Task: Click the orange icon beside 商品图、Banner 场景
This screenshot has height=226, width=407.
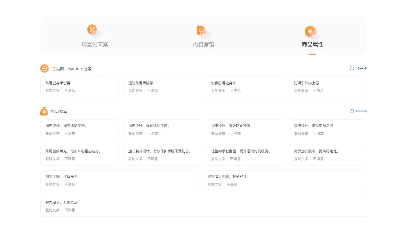Action: click(x=44, y=68)
